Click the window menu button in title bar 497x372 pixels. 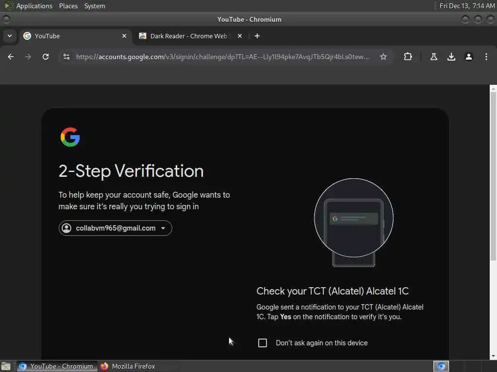pyautogui.click(x=6, y=19)
